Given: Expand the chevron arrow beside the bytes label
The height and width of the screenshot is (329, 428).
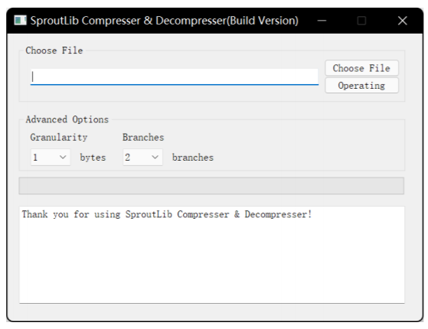Looking at the screenshot, I should click(x=63, y=157).
